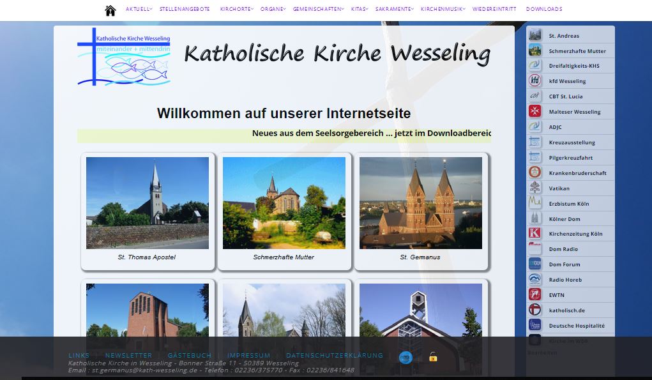Open the LINKS footer link

click(79, 356)
